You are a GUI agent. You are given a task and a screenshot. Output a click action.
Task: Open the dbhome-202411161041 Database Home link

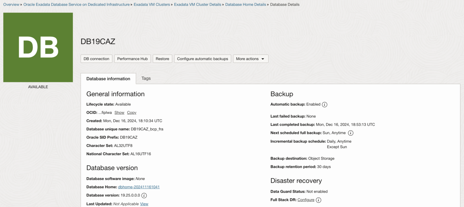(139, 187)
